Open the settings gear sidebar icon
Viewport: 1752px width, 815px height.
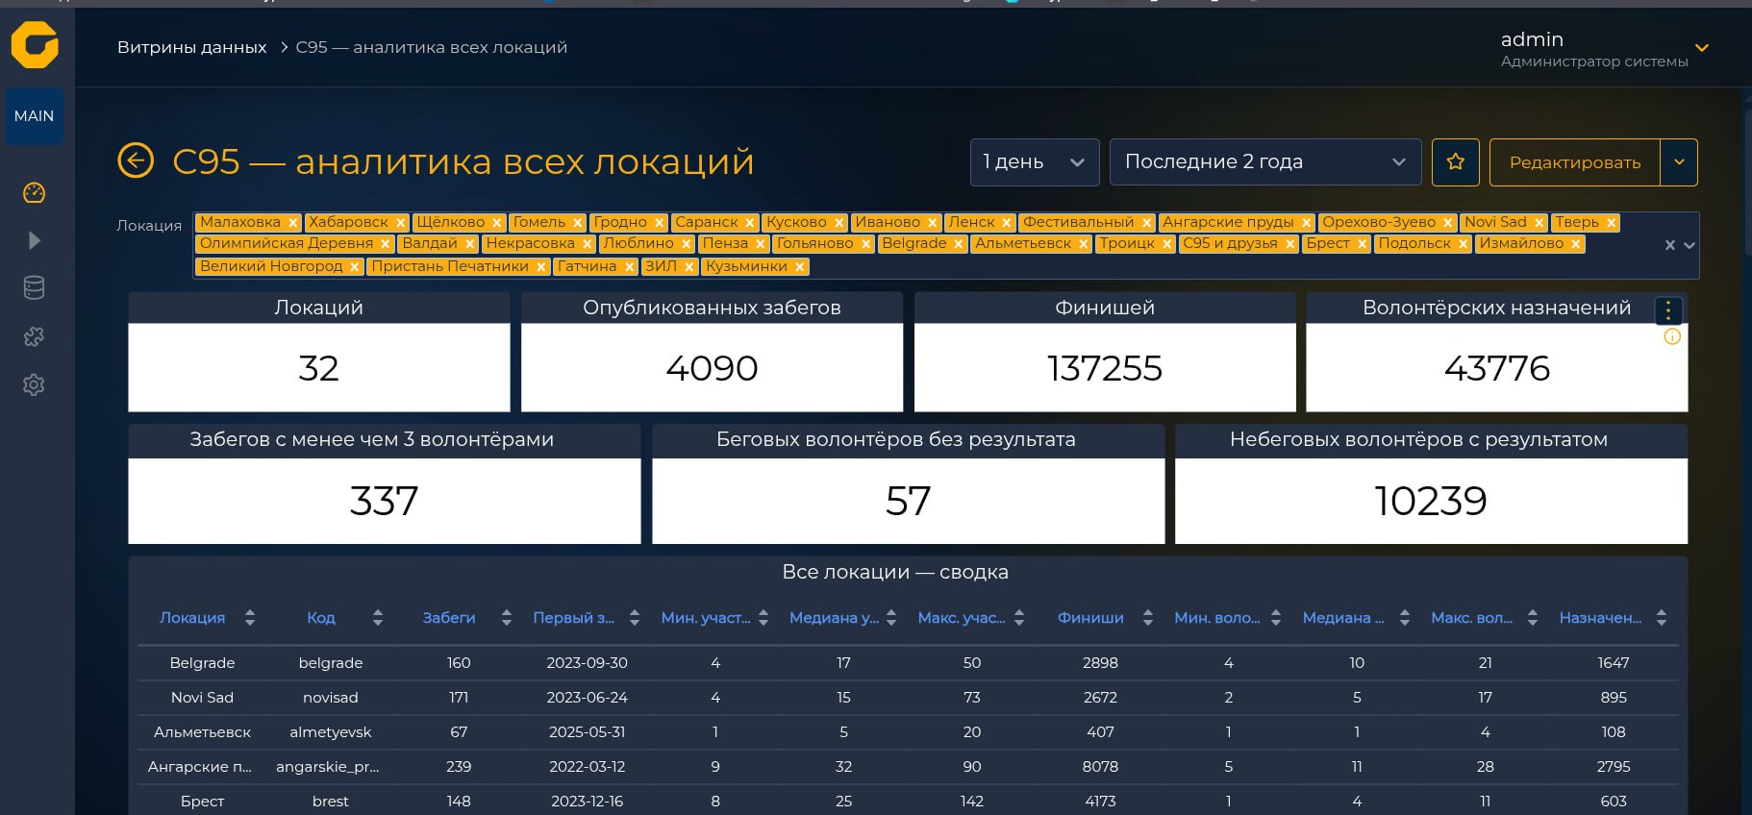point(34,384)
